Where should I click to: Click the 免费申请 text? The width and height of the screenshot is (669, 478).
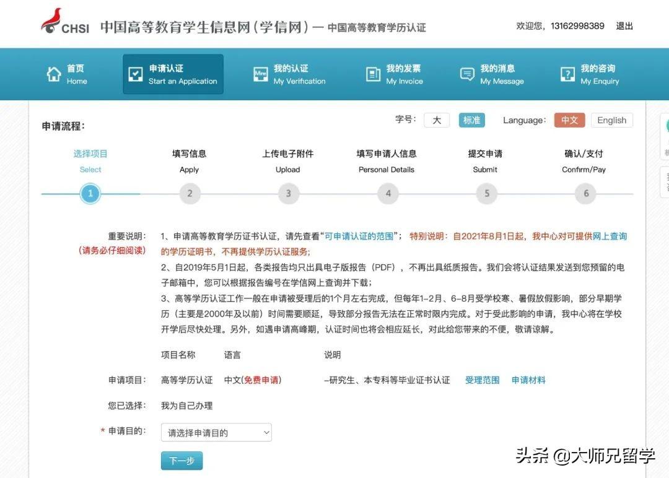pyautogui.click(x=261, y=380)
